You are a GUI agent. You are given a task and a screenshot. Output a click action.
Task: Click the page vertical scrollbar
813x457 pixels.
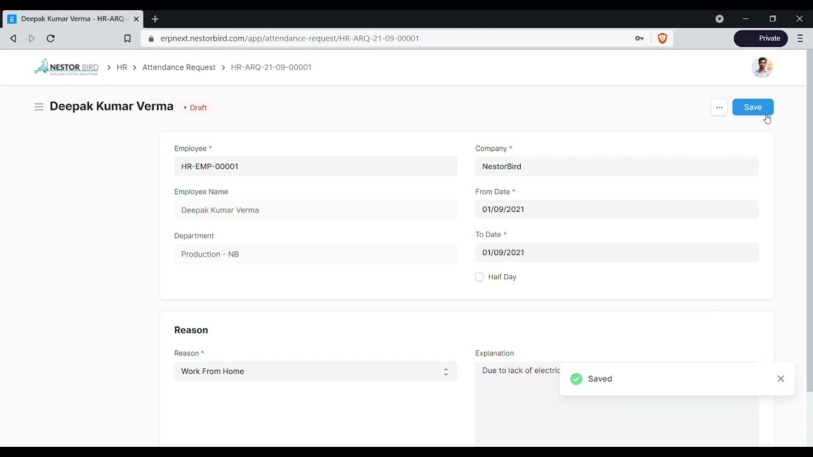point(809,221)
